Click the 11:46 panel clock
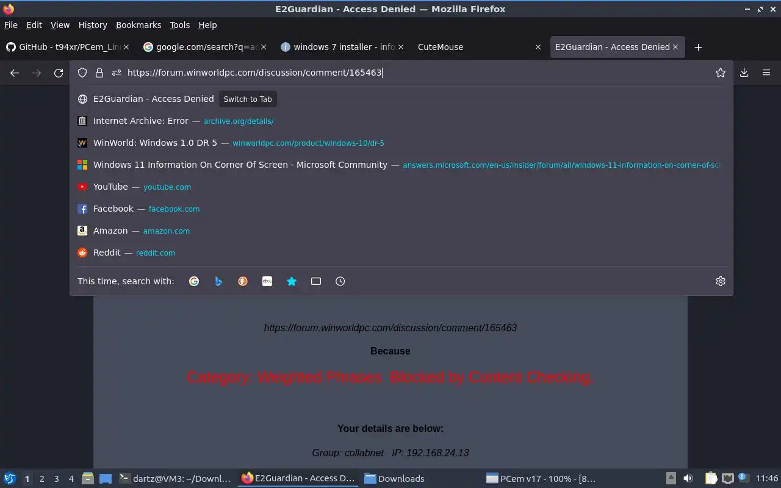Viewport: 781px width, 488px height. [767, 479]
